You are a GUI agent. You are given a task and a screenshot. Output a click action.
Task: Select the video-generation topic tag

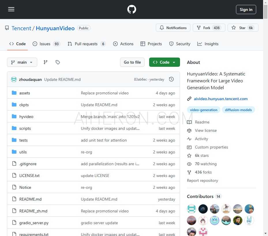204,110
